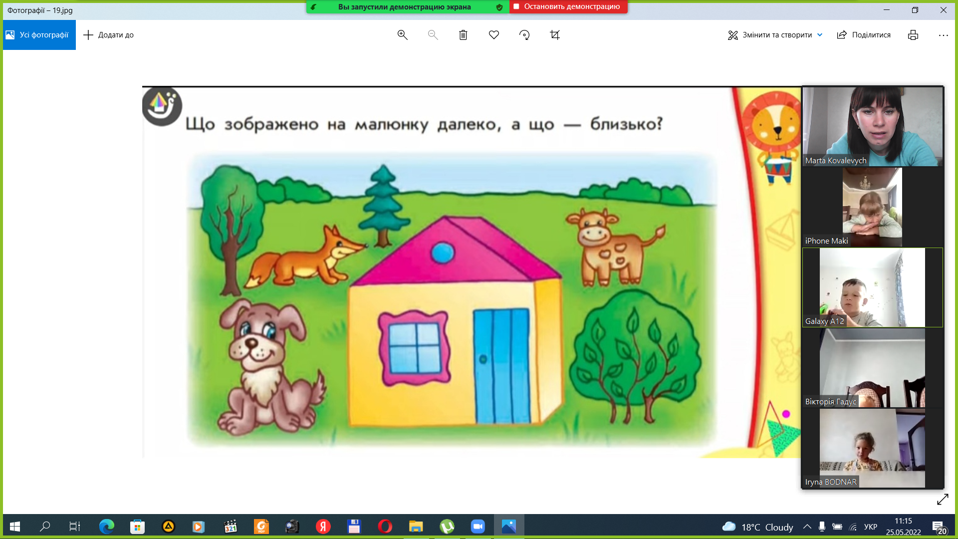
Task: Show hidden system tray icons
Action: pyautogui.click(x=807, y=527)
